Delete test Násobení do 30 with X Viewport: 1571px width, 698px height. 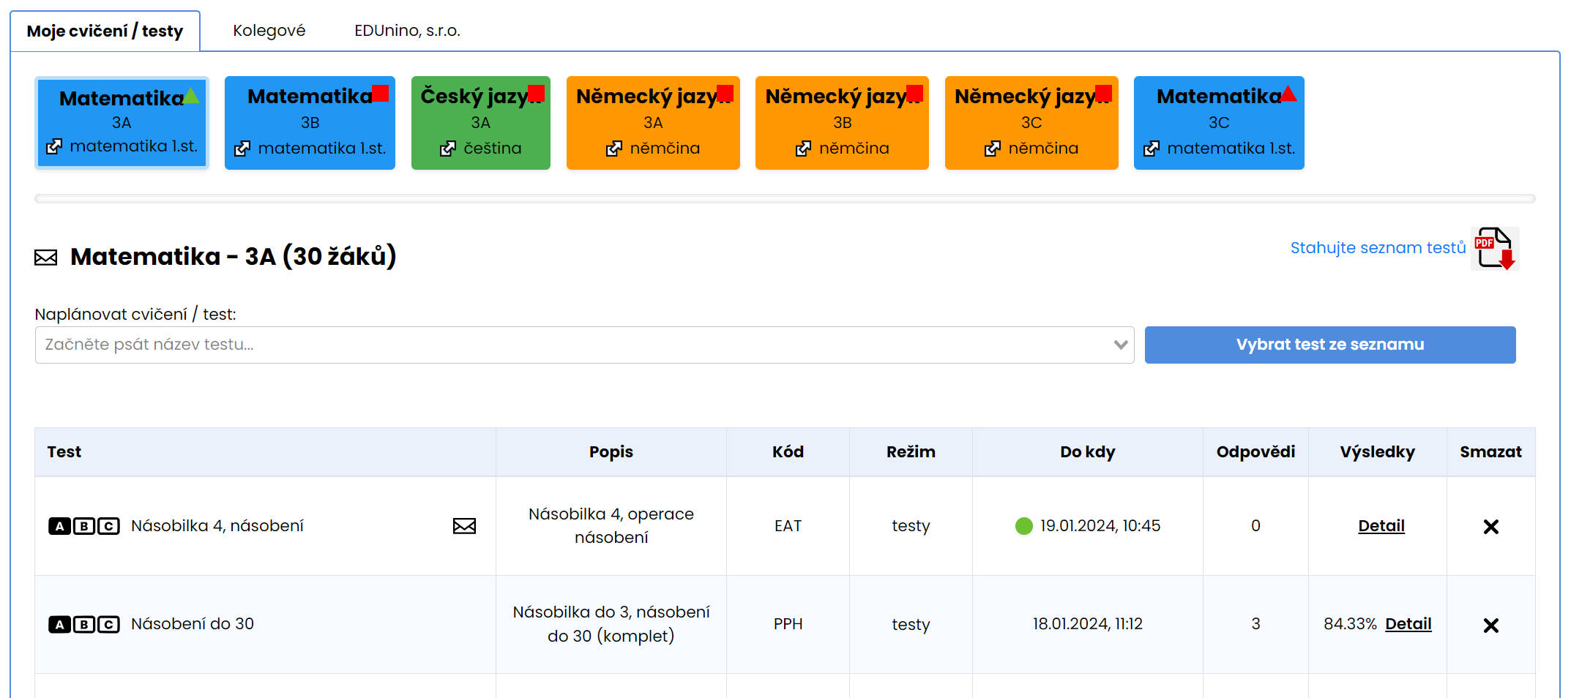(x=1491, y=626)
